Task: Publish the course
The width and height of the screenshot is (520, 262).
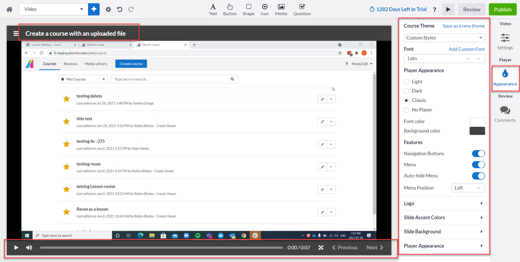Action: pyautogui.click(x=503, y=9)
